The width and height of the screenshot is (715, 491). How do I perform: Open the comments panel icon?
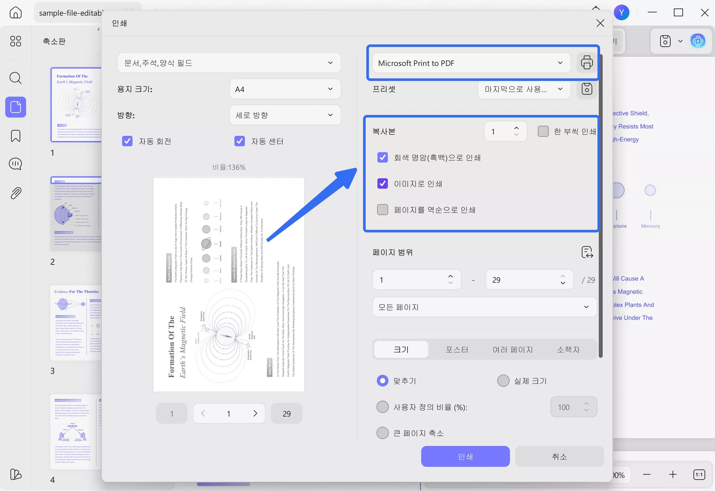[x=15, y=164]
